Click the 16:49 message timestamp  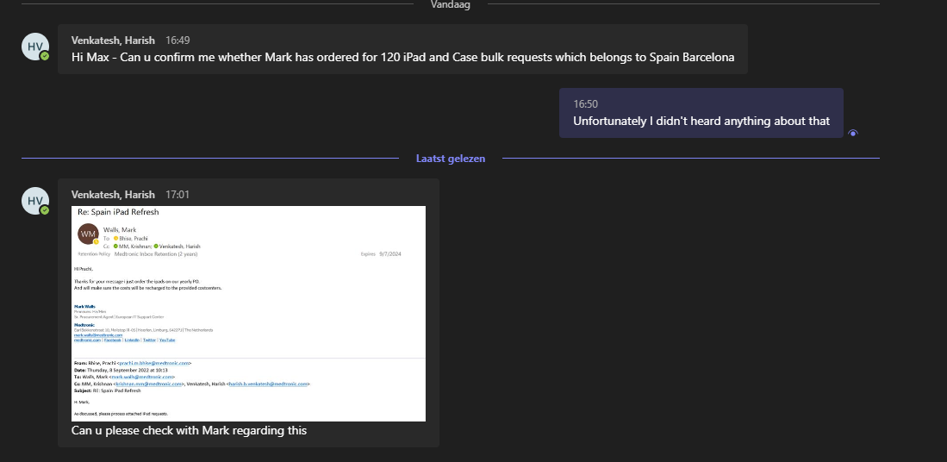pyautogui.click(x=178, y=40)
